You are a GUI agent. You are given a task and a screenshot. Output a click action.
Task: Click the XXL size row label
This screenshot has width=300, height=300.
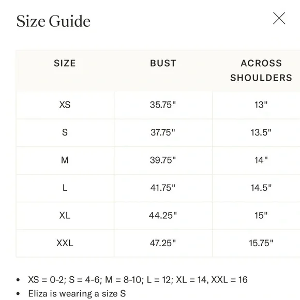[65, 243]
